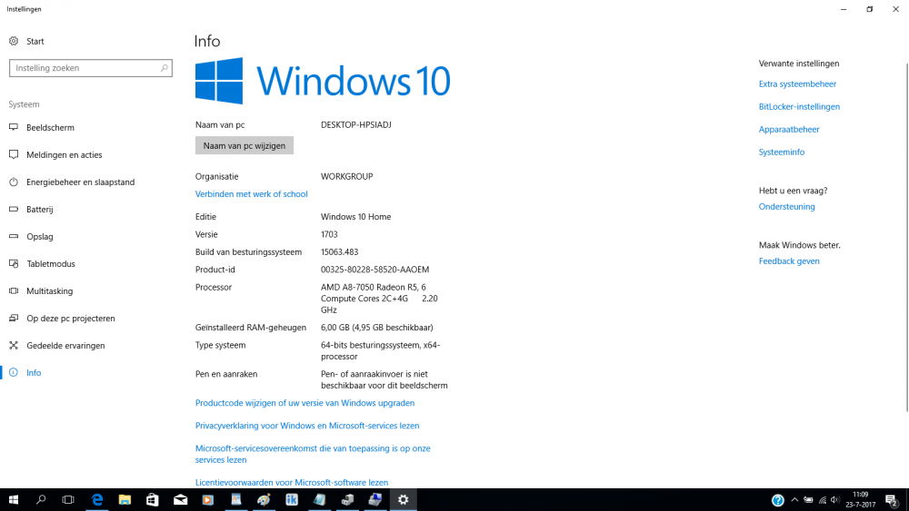Show hidden tray icons chevron
The image size is (909, 511).
tap(794, 500)
